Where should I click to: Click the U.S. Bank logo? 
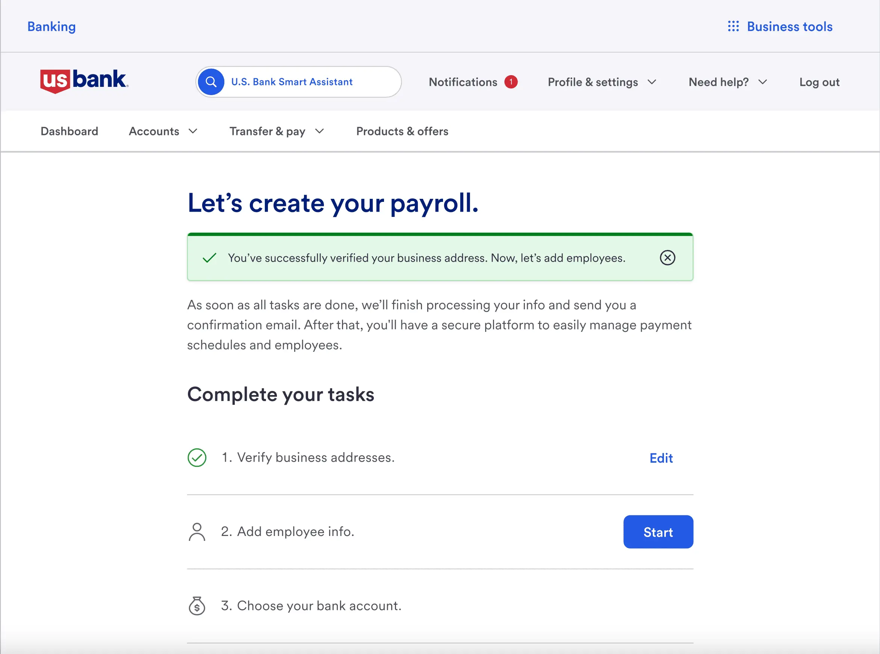click(84, 81)
